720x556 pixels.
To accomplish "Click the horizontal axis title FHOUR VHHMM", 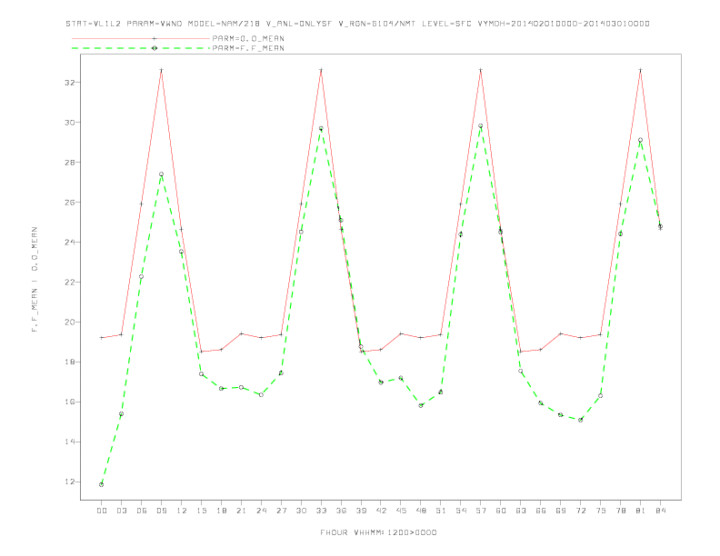I will coord(378,532).
